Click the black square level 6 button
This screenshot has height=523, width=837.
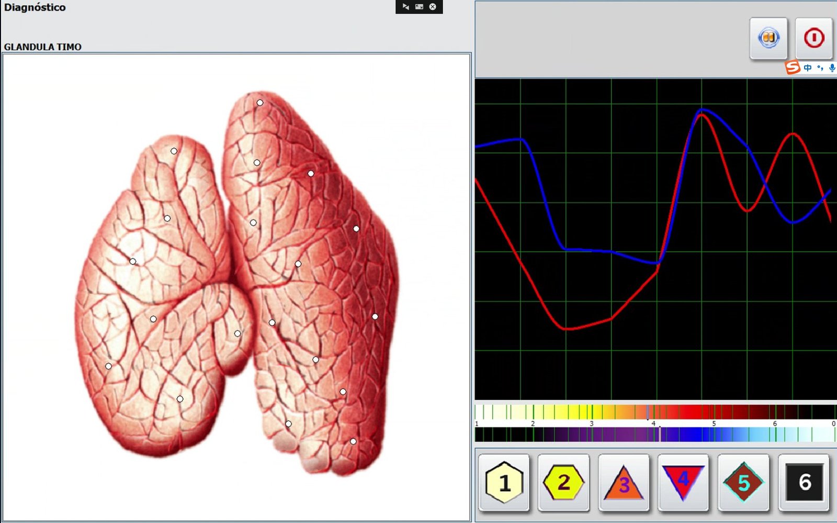click(804, 483)
